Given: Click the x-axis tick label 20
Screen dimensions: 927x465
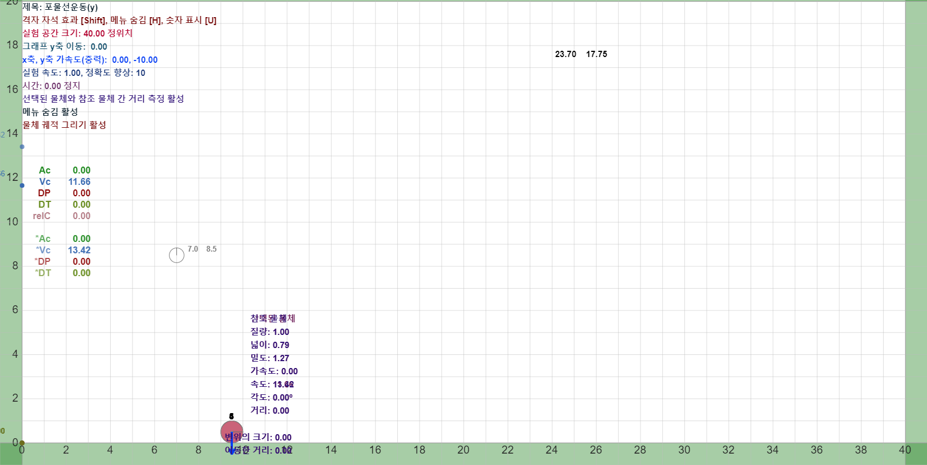Looking at the screenshot, I should 463,450.
